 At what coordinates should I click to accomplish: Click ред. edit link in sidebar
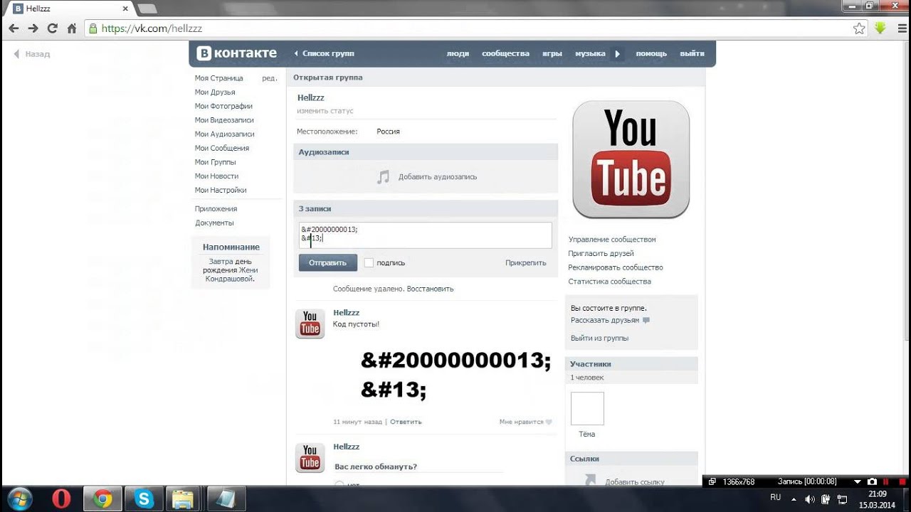(x=269, y=78)
